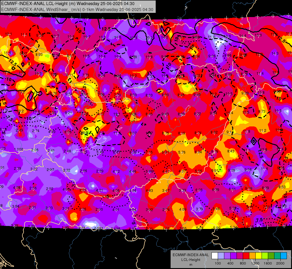Click the dark green legend swatch
Viewport: 292px width, 269px height.
click(271, 256)
